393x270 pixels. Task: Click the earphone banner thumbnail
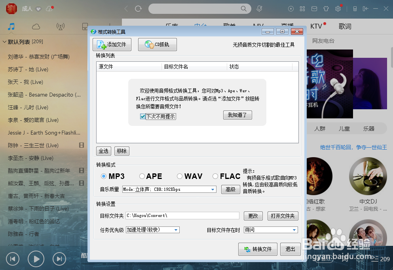[330, 84]
